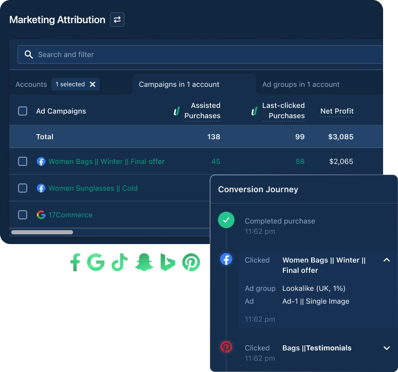398x372 pixels.
Task: Click the horizontal table scrollbar thumb
Action: pyautogui.click(x=42, y=232)
